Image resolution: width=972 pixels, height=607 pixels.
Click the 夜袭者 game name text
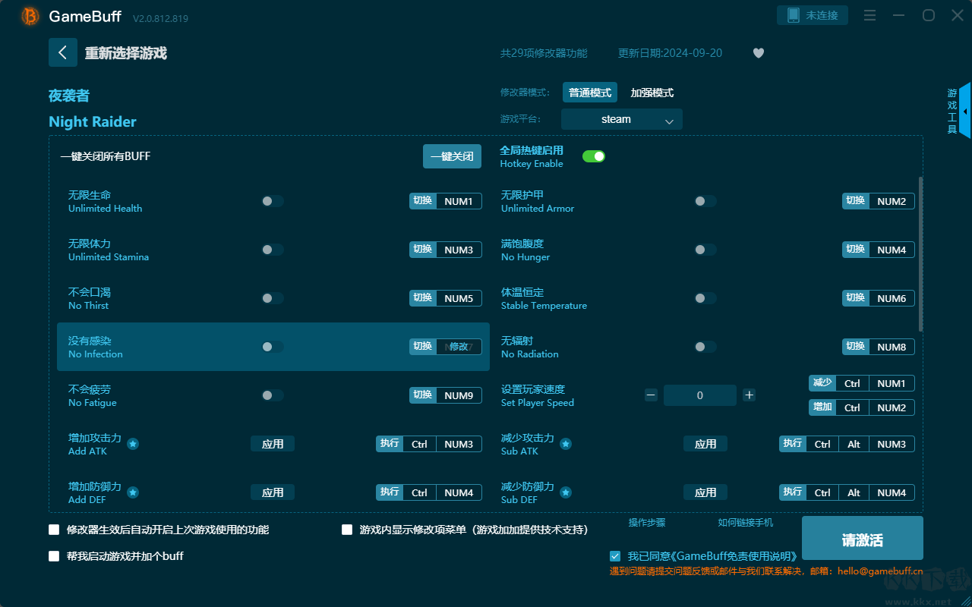(x=69, y=96)
